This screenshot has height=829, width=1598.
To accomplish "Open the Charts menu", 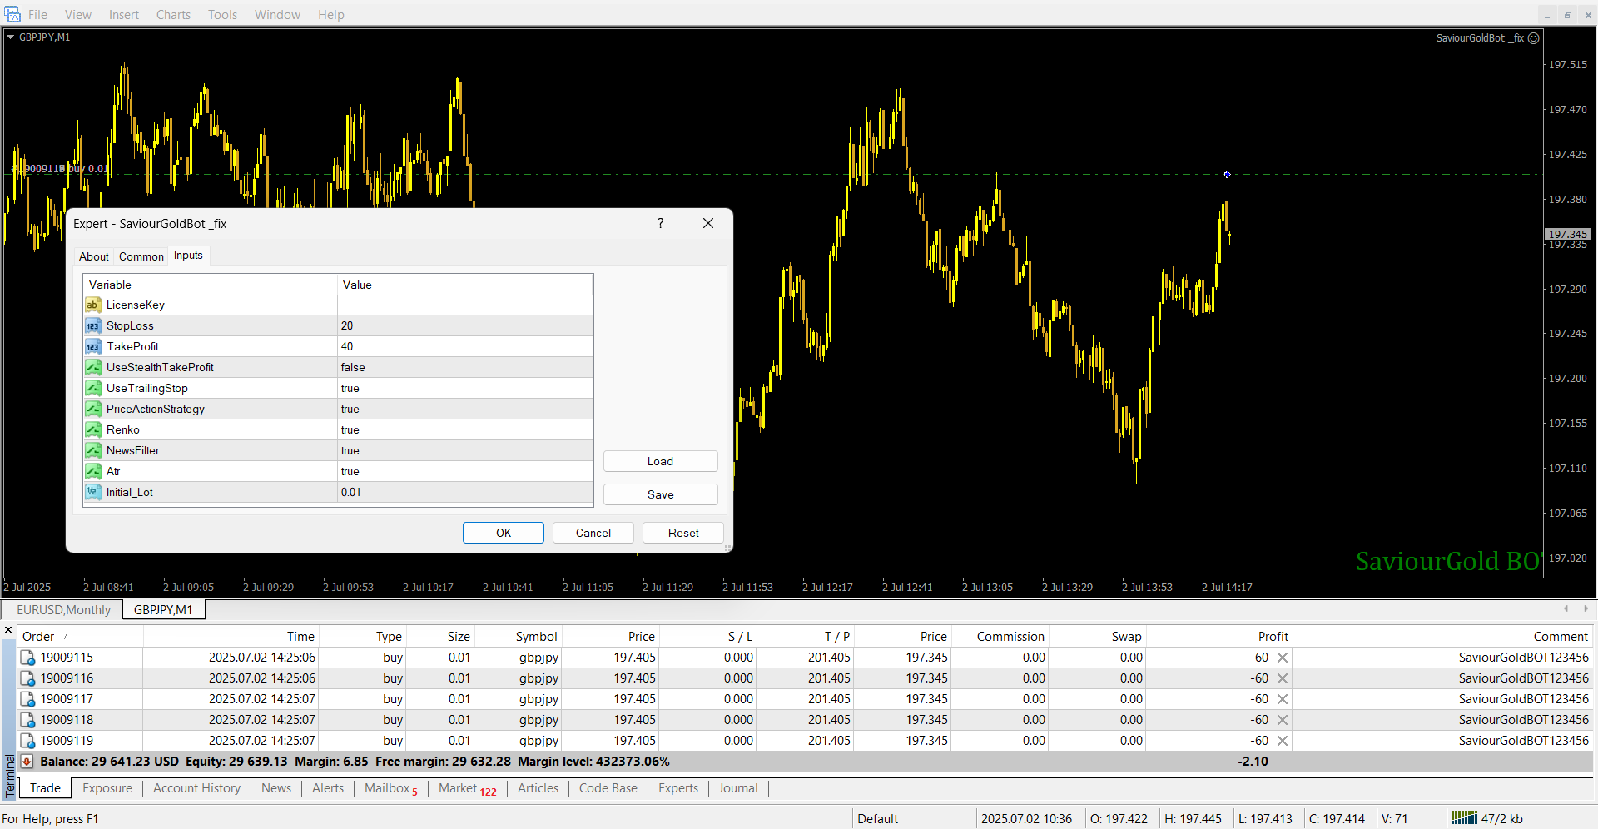I will point(173,15).
